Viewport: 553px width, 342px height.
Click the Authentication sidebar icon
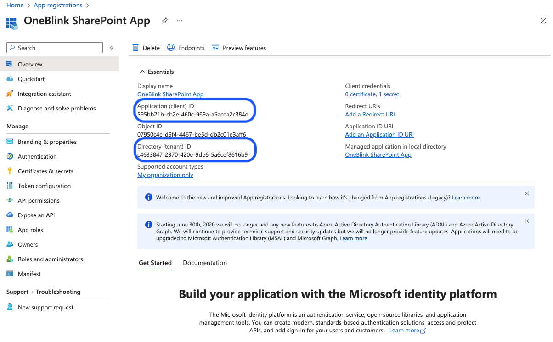point(10,156)
